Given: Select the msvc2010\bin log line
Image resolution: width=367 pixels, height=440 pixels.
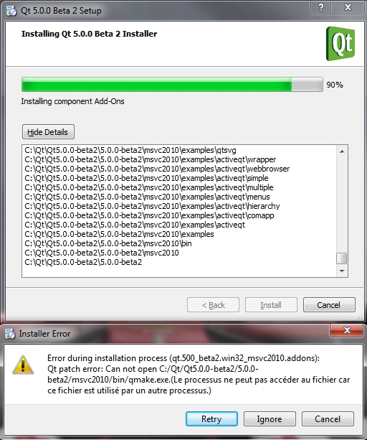Looking at the screenshot, I should (108, 243).
